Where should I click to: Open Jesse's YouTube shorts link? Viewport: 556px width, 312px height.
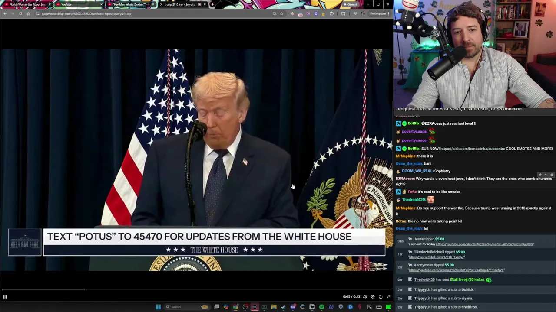tap(485, 244)
